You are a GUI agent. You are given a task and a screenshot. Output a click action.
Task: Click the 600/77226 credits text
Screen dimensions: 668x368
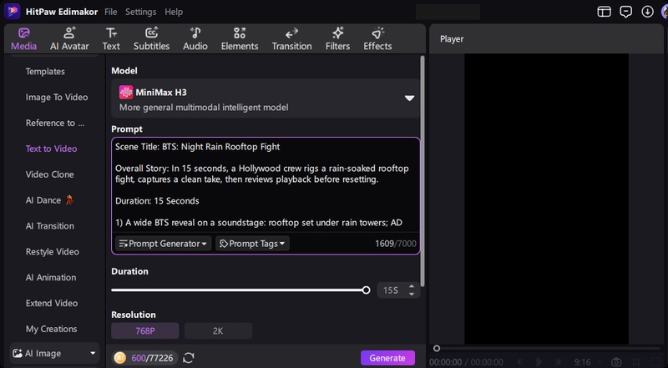click(x=152, y=358)
